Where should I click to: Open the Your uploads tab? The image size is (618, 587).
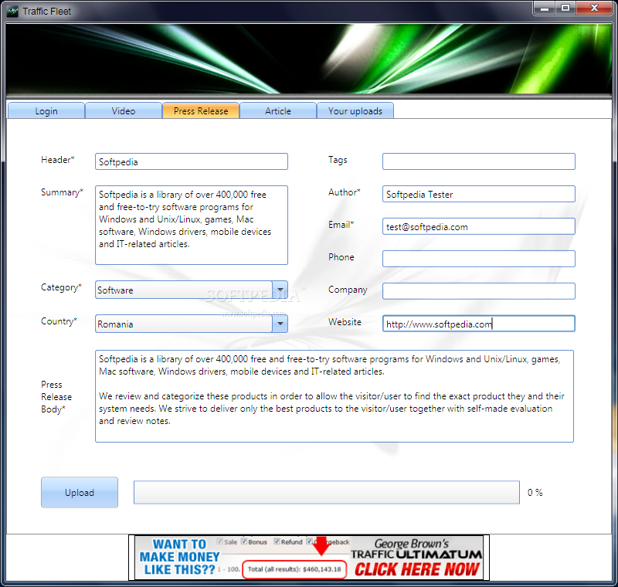[x=355, y=110]
